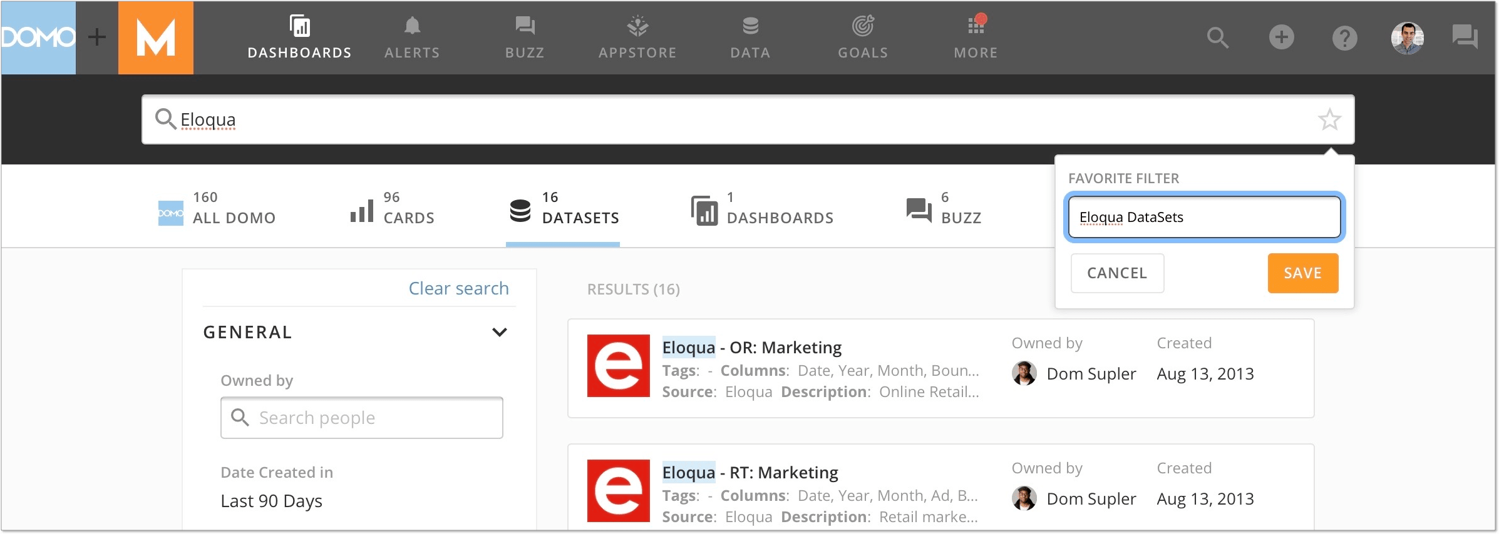Collapse the General section chevron
Viewport: 1499px width, 534px height.
click(x=499, y=332)
